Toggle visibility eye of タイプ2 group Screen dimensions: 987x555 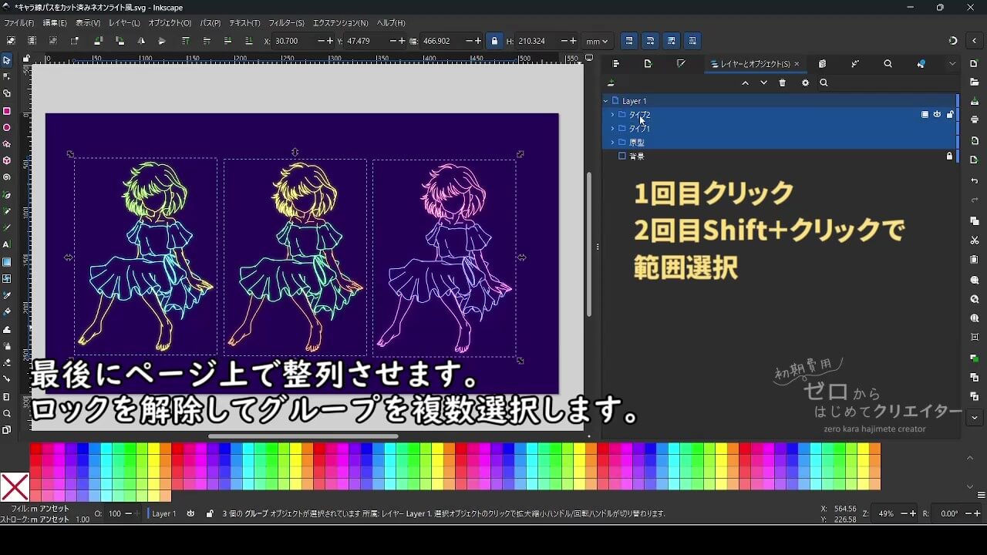point(937,115)
